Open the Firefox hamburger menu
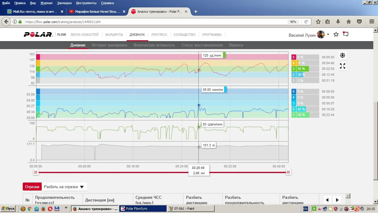 372,22
